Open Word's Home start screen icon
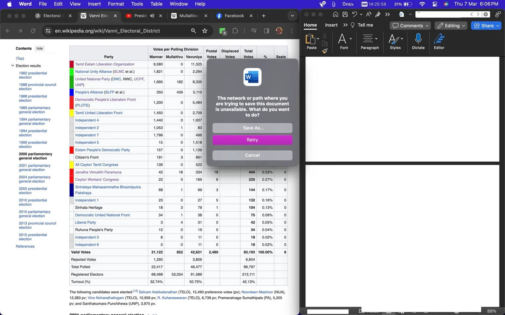 [x=335, y=14]
